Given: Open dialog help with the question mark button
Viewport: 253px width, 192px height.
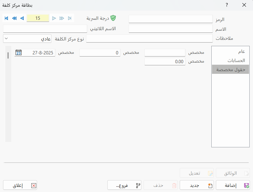Looking at the screenshot, I should click(227, 5).
